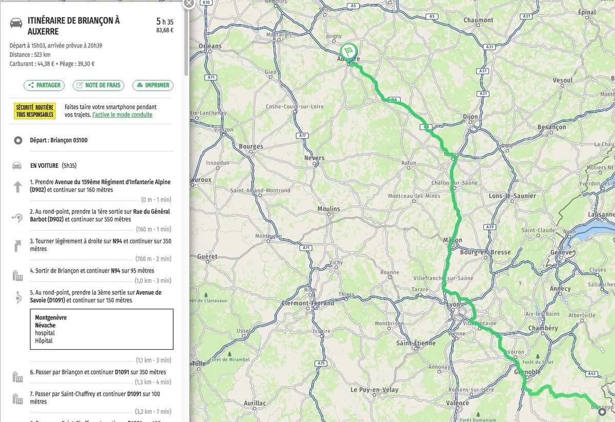The image size is (615, 422).
Task: Select the roundabout icon for step 2
Action: coord(18,218)
